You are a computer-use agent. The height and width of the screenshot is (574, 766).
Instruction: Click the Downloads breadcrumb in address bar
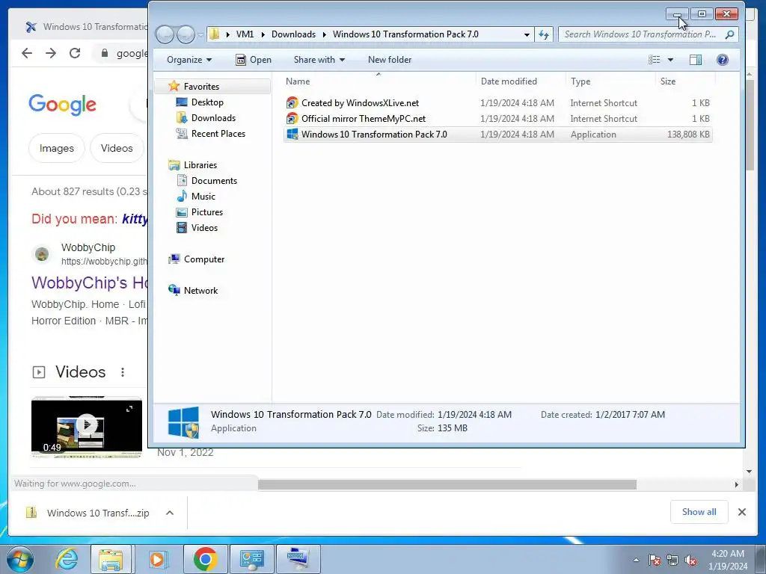coord(293,34)
